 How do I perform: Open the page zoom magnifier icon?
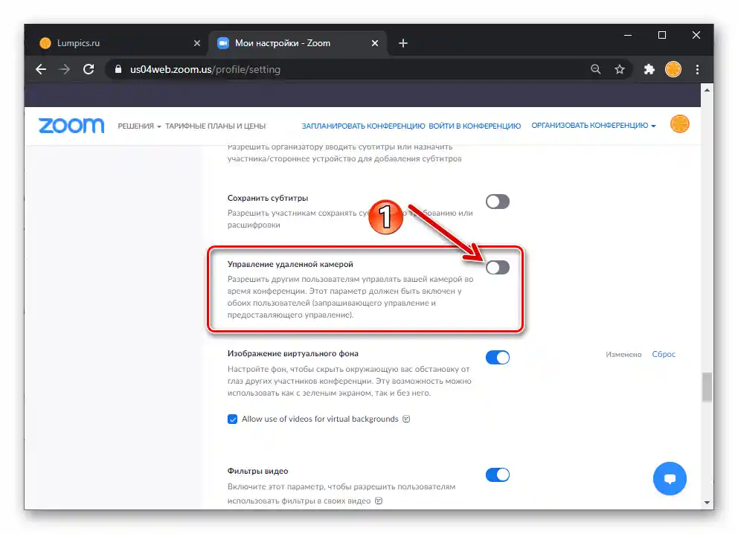[x=596, y=69]
